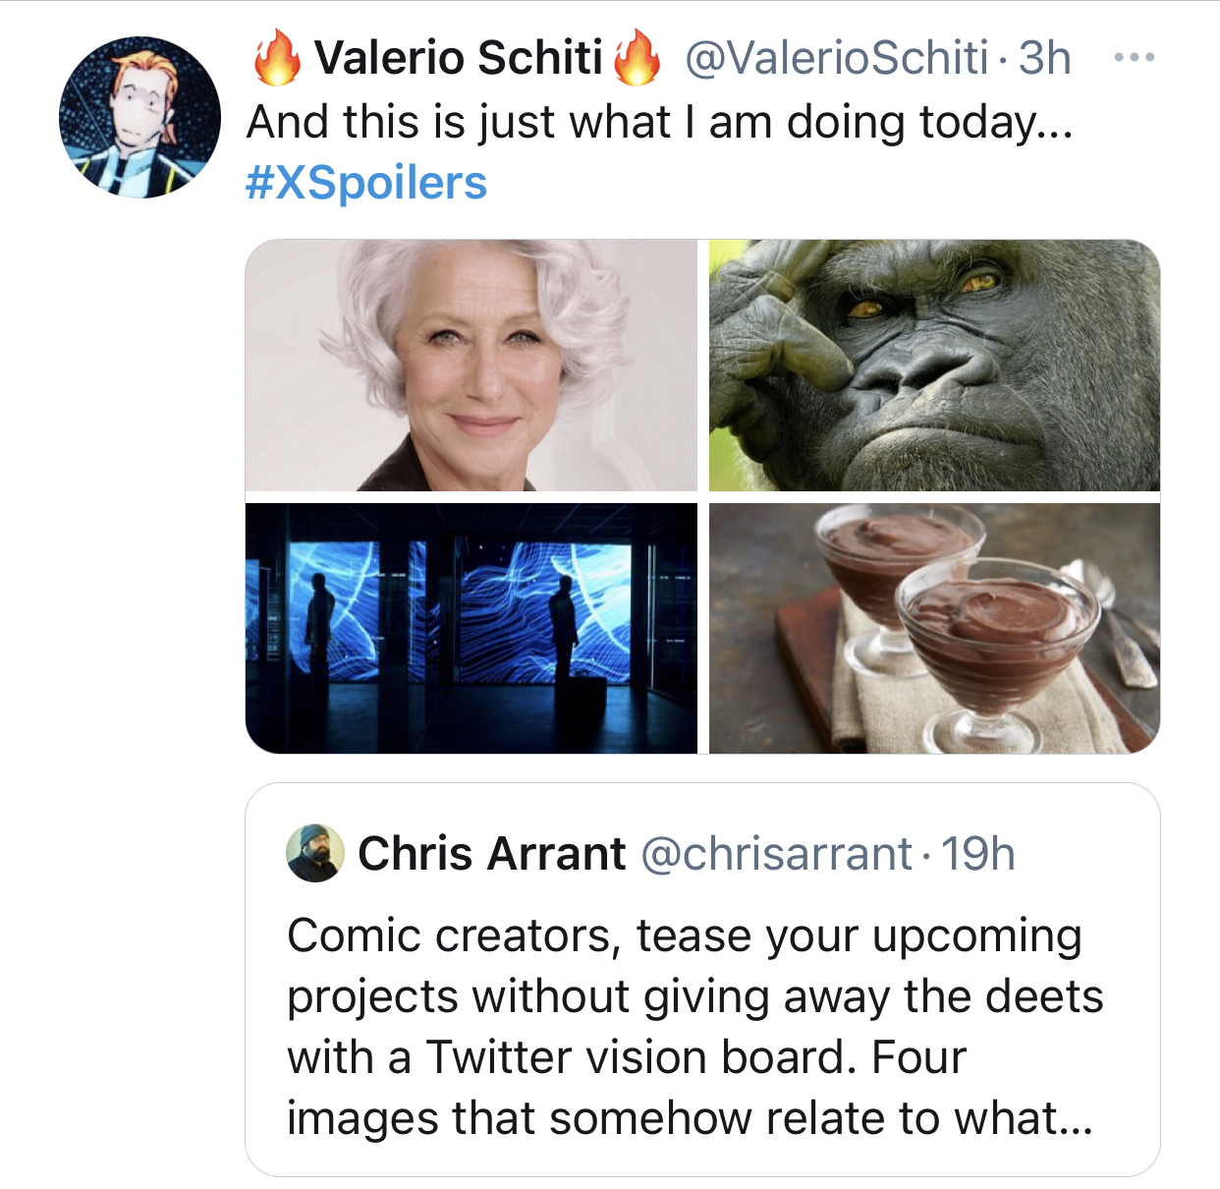1220x1189 pixels.
Task: Open the chocolate mousse photo
Action: (x=934, y=629)
